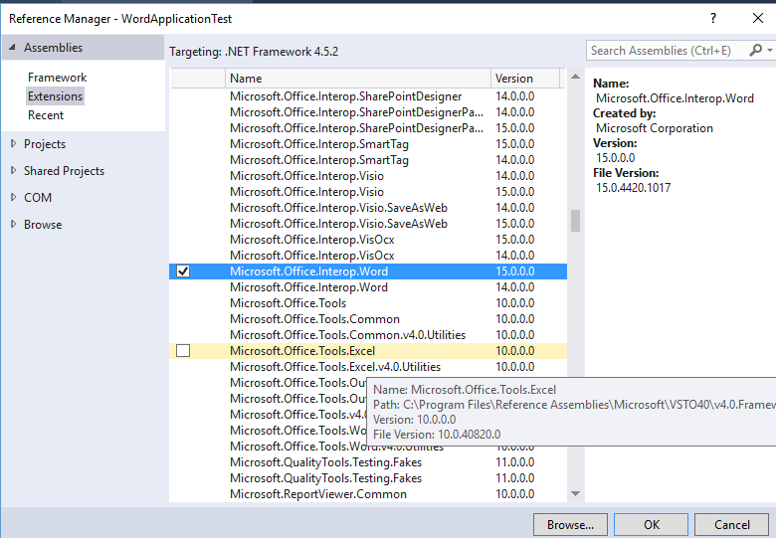Select Microsoft.Office.Interop.Visio.SaveAsWeb version 15.0.0.0
Viewport: 776px width, 538px height.
tap(368, 224)
